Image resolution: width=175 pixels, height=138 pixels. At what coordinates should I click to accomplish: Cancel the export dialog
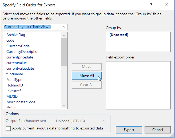(157, 130)
